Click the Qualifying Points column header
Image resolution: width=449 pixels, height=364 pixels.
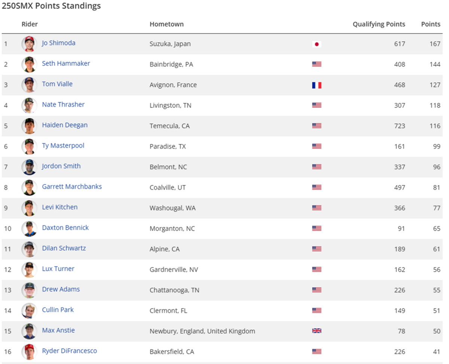click(379, 24)
